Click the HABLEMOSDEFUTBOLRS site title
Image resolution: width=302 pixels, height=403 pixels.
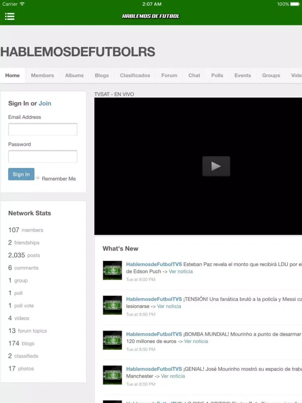coord(78,52)
